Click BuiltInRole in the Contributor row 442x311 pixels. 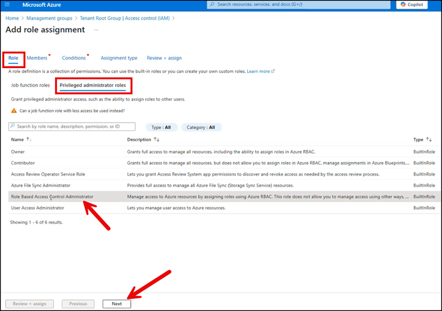[424, 163]
